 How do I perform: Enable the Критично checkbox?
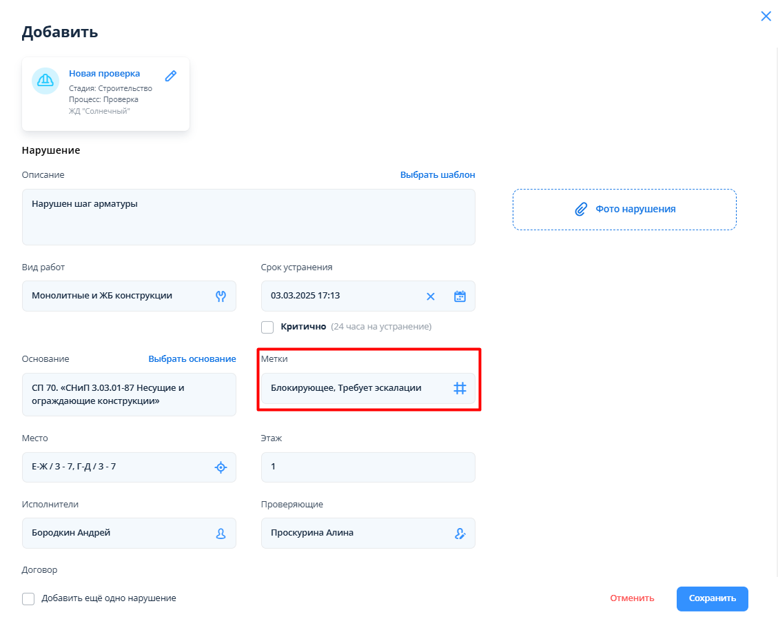(x=267, y=327)
